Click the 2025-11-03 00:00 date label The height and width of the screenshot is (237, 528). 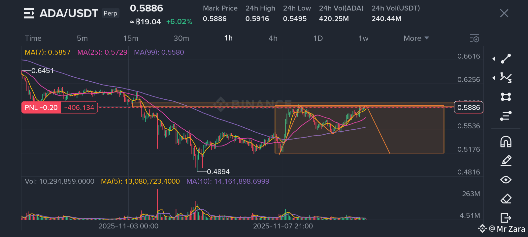point(128,226)
